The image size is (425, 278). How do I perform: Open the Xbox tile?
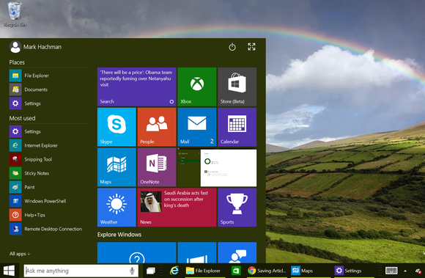pyautogui.click(x=197, y=87)
